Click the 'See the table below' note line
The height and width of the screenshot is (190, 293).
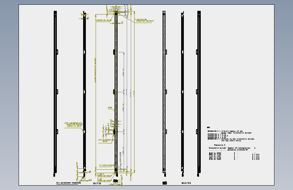pyautogui.click(x=231, y=141)
